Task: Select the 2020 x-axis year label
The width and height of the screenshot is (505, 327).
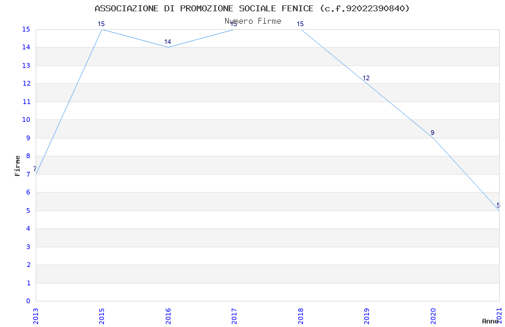Action: pos(433,316)
